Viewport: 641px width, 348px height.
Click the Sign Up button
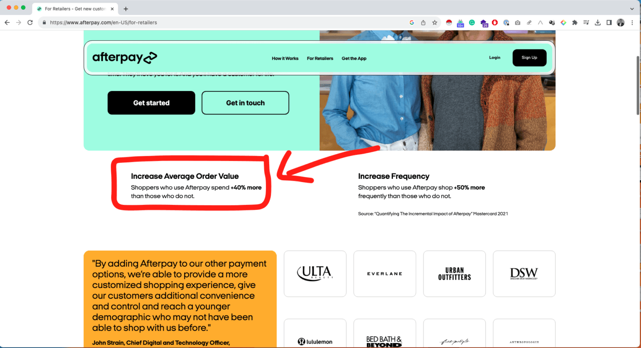[529, 58]
